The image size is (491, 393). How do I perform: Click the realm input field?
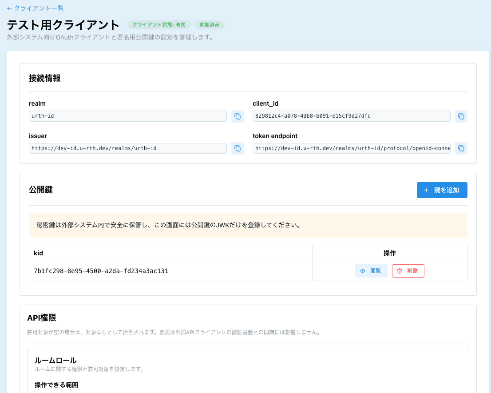point(128,116)
